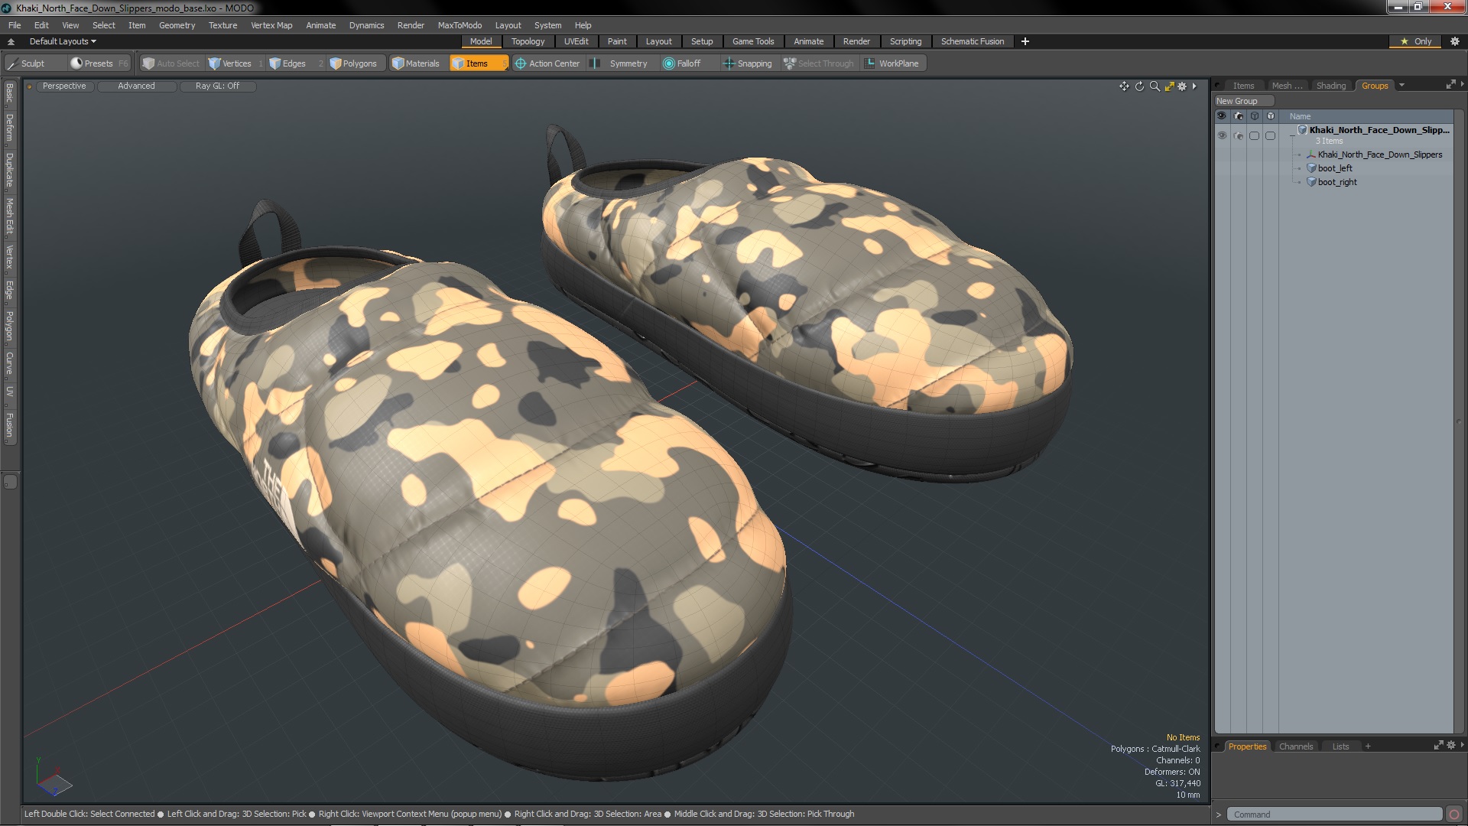Open the Deform vertical sidebar tab
Viewport: 1468px width, 826px height.
click(9, 128)
